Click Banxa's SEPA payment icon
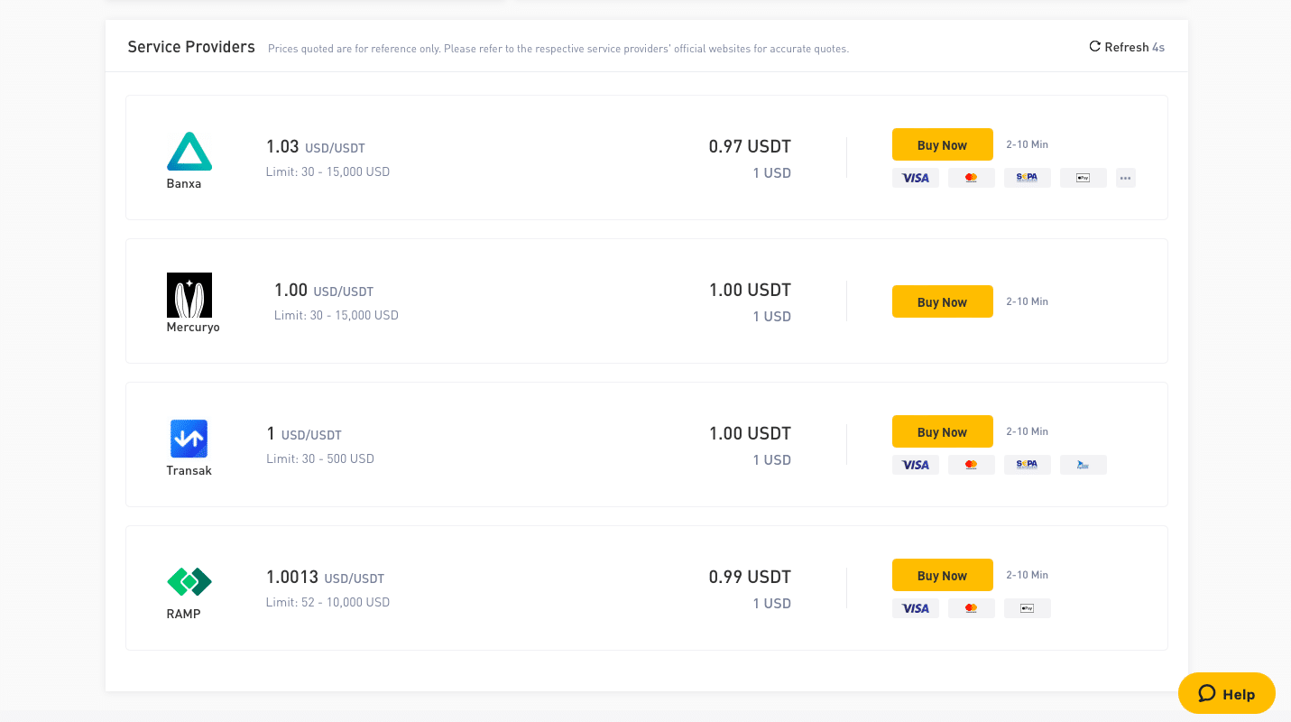 tap(1028, 178)
